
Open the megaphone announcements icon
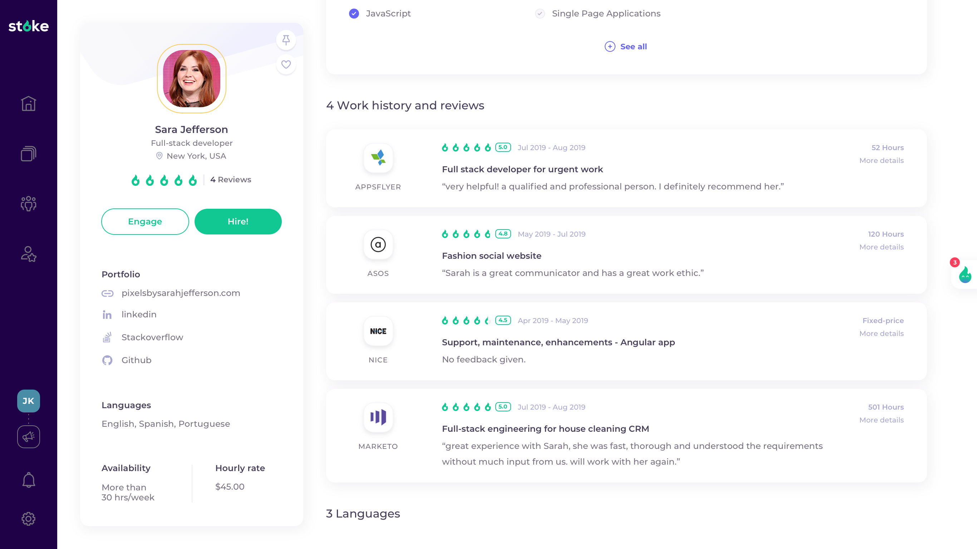(29, 437)
